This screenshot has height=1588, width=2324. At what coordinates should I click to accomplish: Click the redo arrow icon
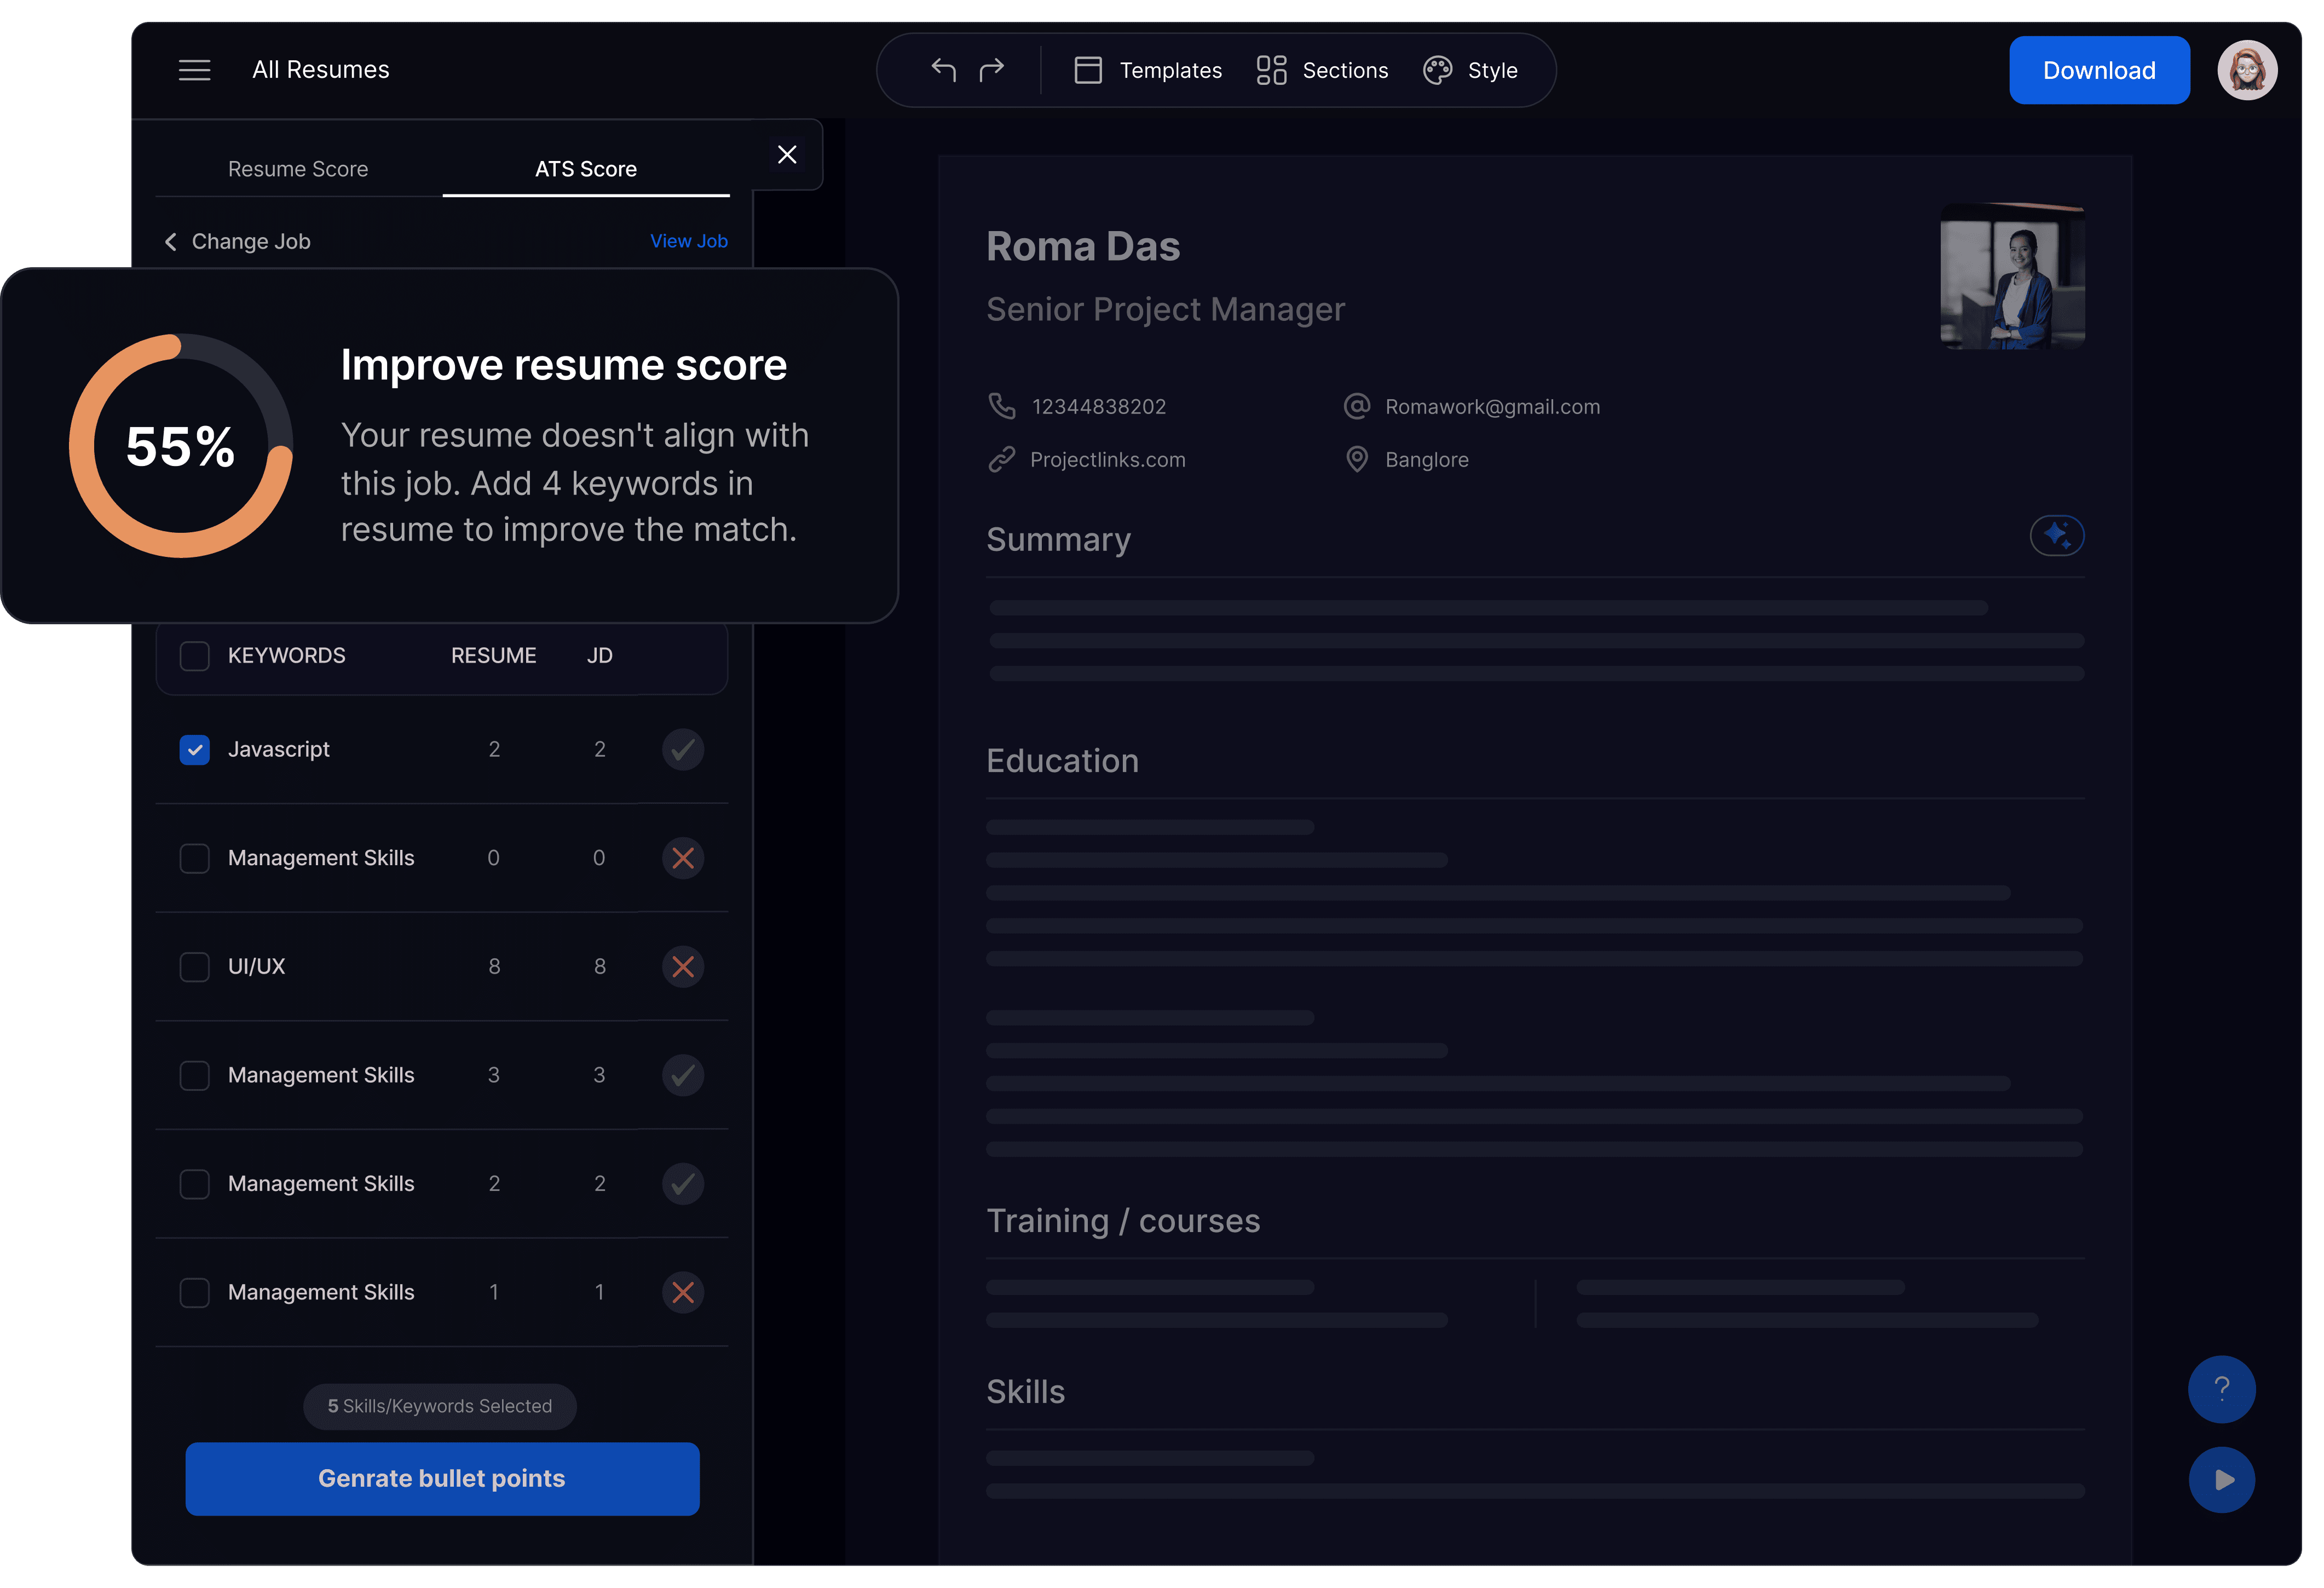[x=991, y=70]
